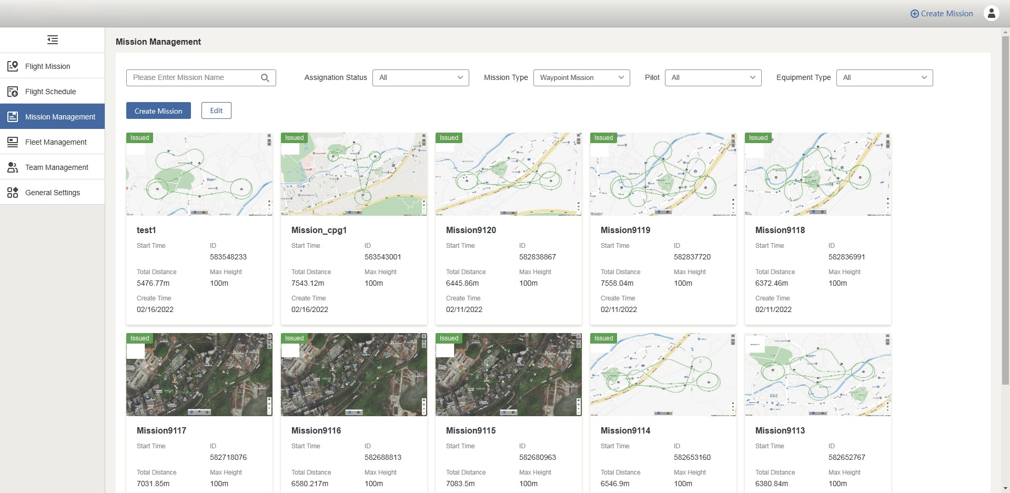Open Fleet Management via its sidebar icon
The width and height of the screenshot is (1010, 493).
tap(13, 142)
